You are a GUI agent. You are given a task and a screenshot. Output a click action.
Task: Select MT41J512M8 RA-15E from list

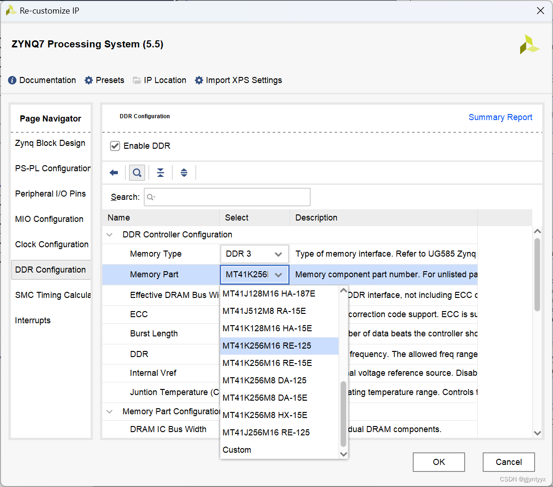pyautogui.click(x=279, y=311)
